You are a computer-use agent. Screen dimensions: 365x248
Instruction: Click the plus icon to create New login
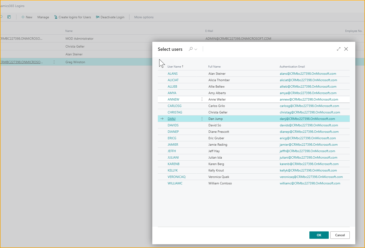coord(23,17)
